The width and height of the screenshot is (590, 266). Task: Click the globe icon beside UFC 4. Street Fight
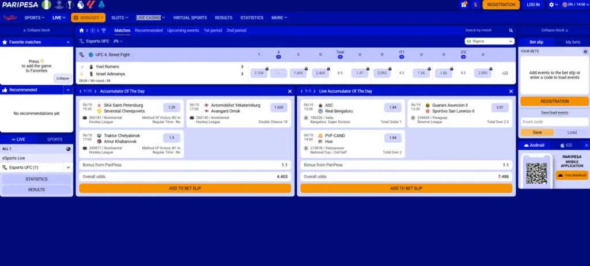tap(91, 55)
